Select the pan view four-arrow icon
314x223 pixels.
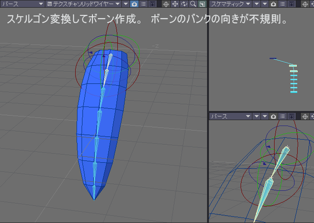[x=175, y=4]
